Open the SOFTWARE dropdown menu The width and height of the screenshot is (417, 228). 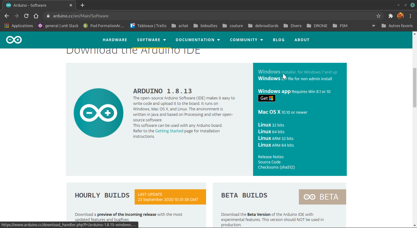[148, 40]
